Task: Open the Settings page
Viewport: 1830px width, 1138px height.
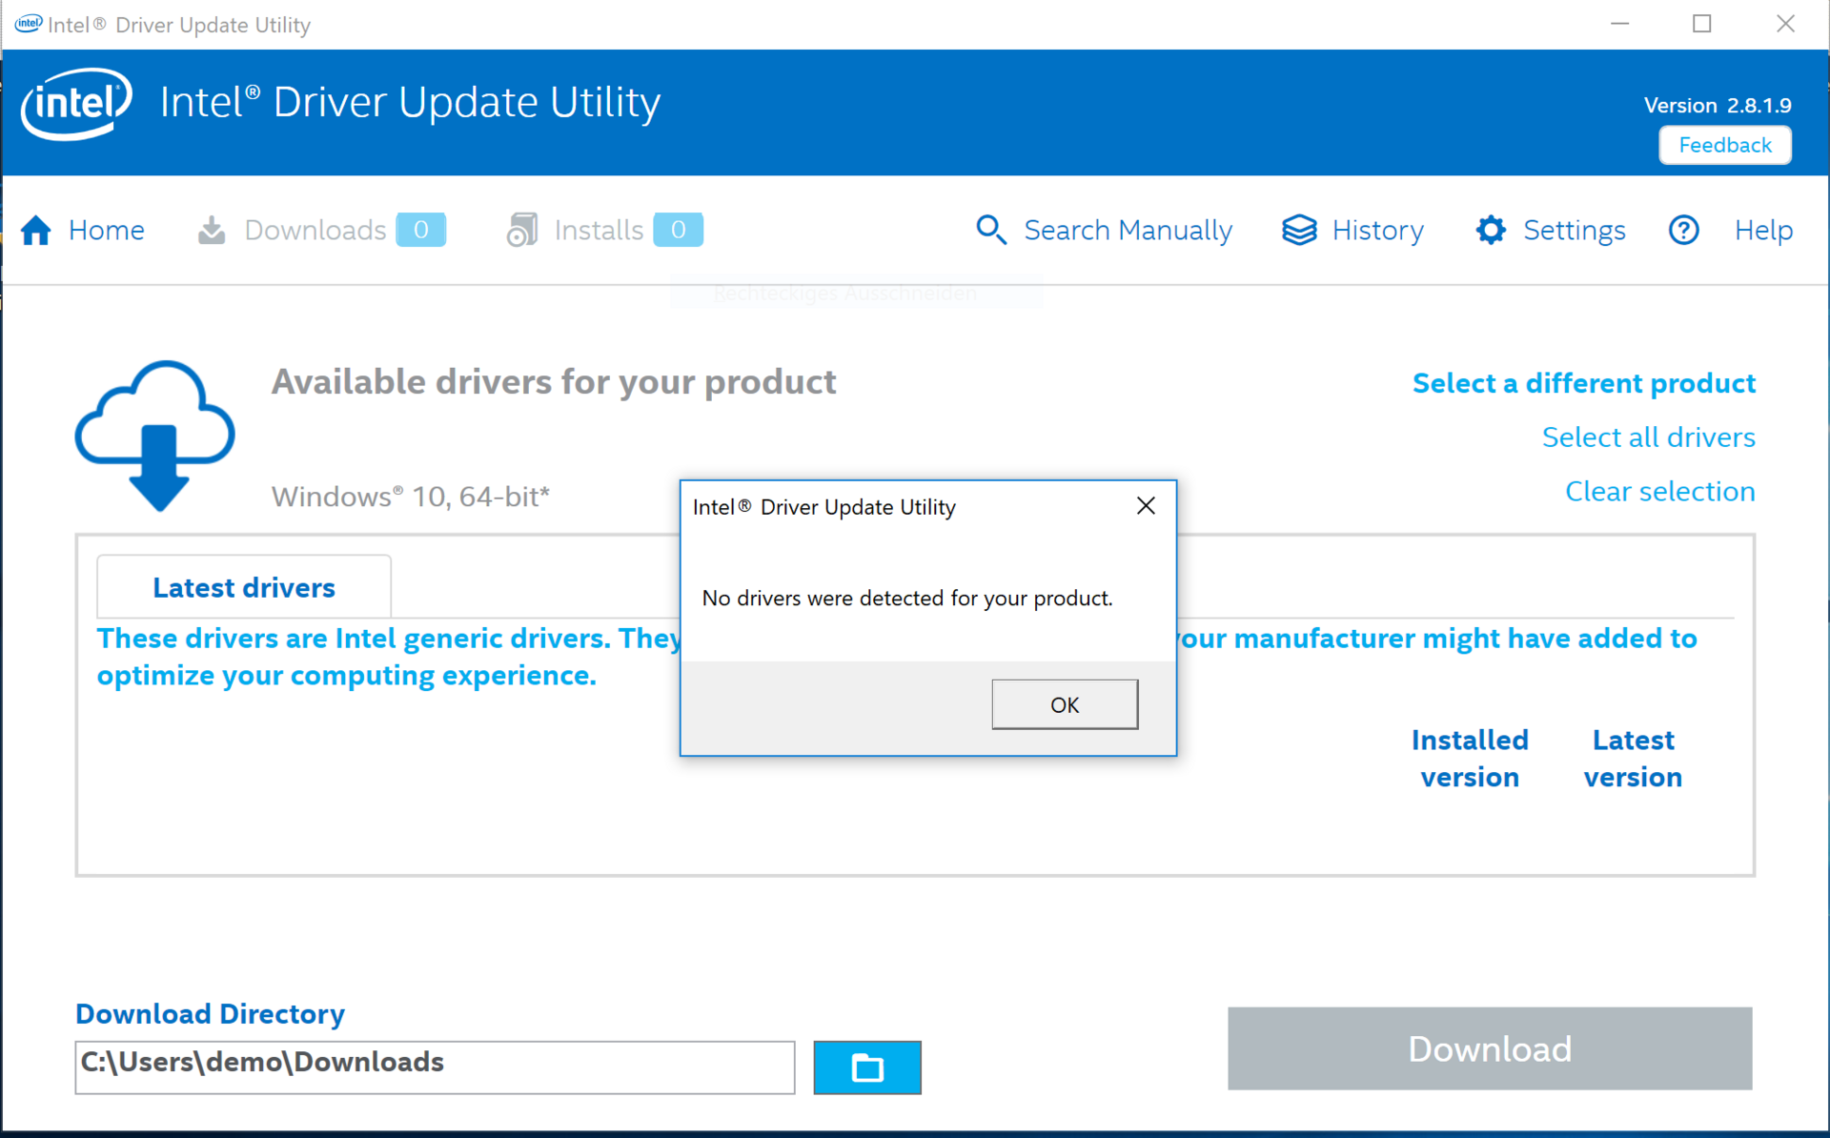Action: click(1574, 230)
